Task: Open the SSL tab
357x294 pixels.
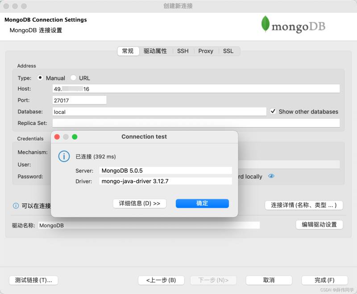Action: (228, 51)
